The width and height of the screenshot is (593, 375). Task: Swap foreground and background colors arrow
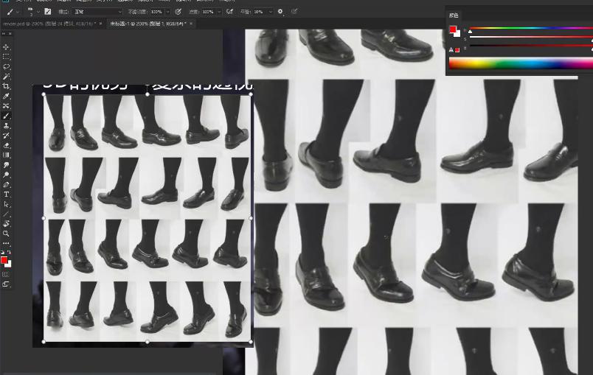pyautogui.click(x=9, y=252)
